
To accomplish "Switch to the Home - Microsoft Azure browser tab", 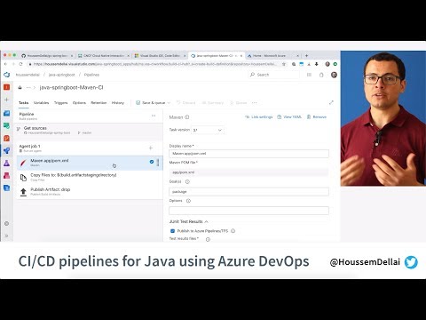I will (272, 55).
